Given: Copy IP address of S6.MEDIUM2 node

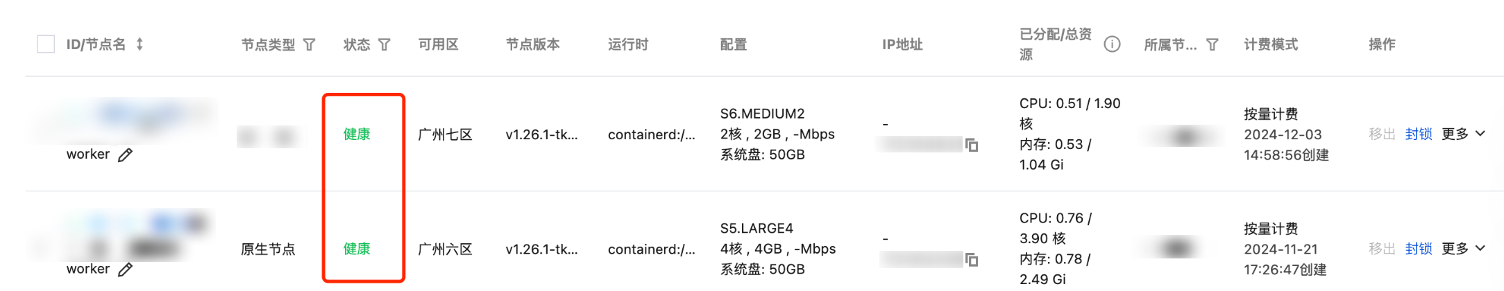Looking at the screenshot, I should coord(972,145).
